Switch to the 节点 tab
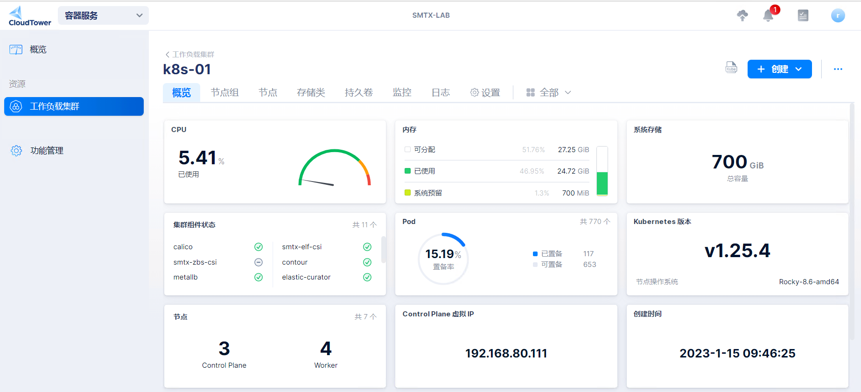861x392 pixels. pos(268,92)
